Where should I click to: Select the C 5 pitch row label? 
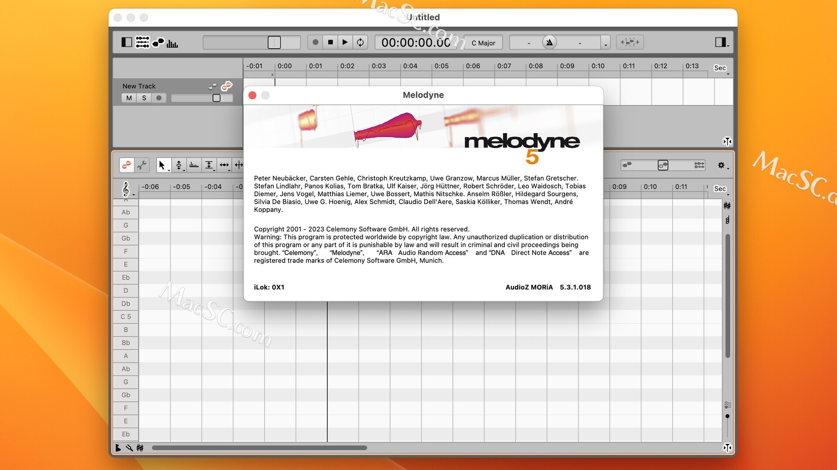pyautogui.click(x=126, y=317)
